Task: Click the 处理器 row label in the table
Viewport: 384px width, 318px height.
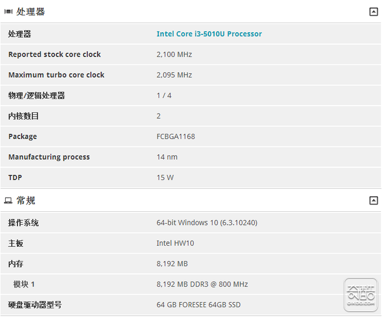Action: point(20,34)
